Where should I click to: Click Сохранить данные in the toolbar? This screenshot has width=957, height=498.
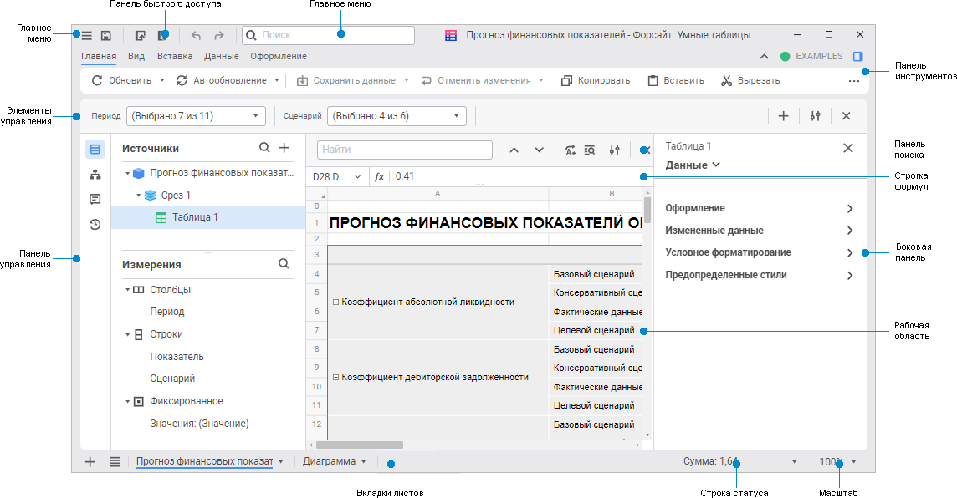point(346,80)
